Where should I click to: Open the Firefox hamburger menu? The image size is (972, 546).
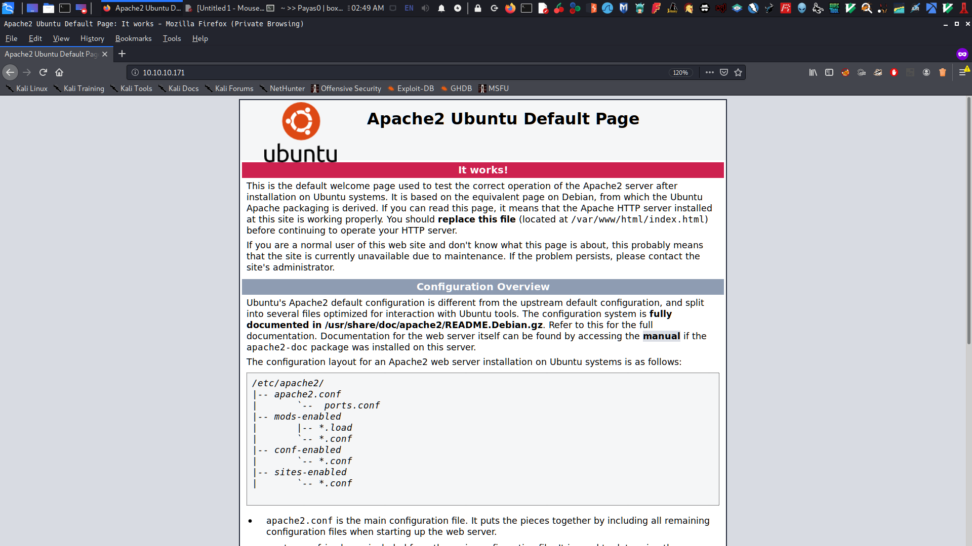pyautogui.click(x=963, y=72)
